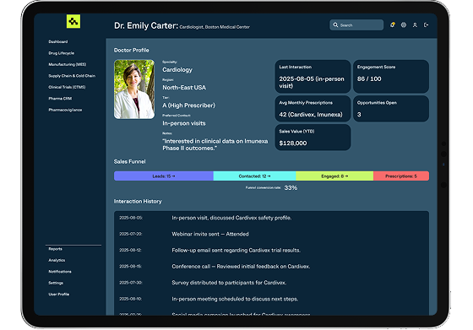Viewport: 473px width, 330px height.
Task: Click the Contacted: 12 funnel segment
Action: click(x=254, y=176)
